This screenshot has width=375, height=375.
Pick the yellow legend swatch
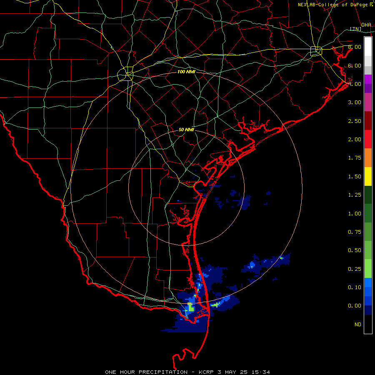click(368, 177)
